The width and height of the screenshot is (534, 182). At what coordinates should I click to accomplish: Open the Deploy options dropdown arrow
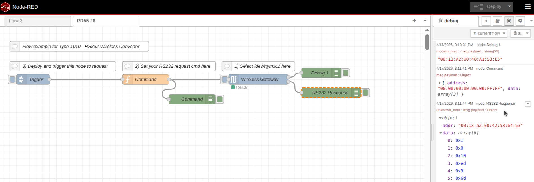click(x=509, y=6)
